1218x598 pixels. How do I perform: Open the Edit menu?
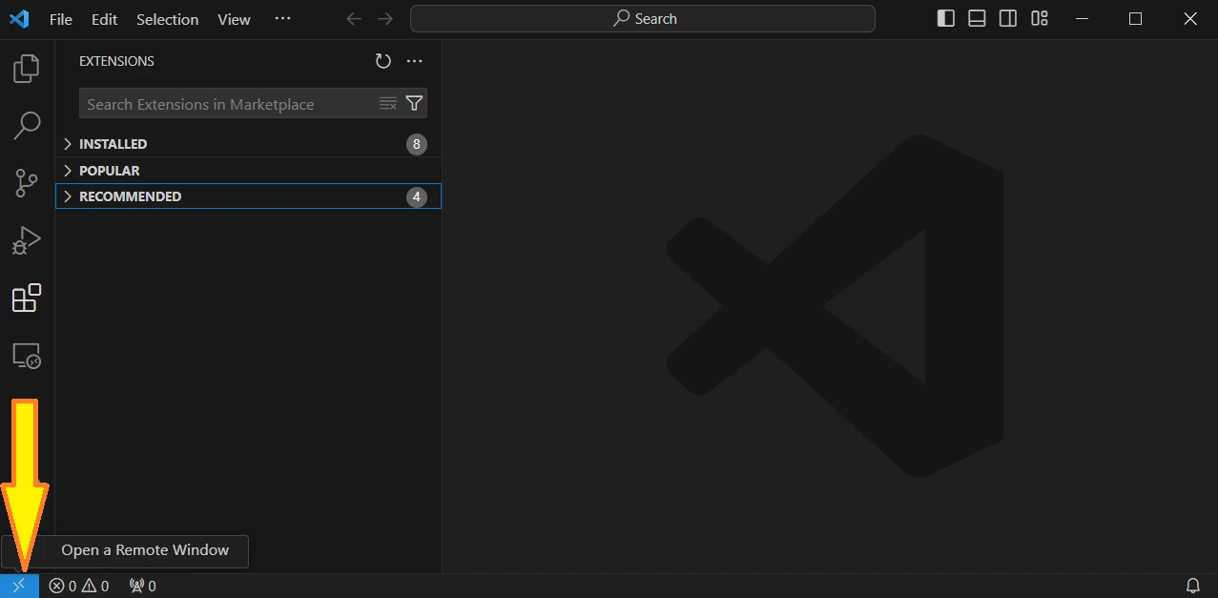(104, 19)
